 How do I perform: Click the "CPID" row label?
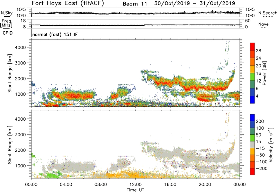click(8, 33)
